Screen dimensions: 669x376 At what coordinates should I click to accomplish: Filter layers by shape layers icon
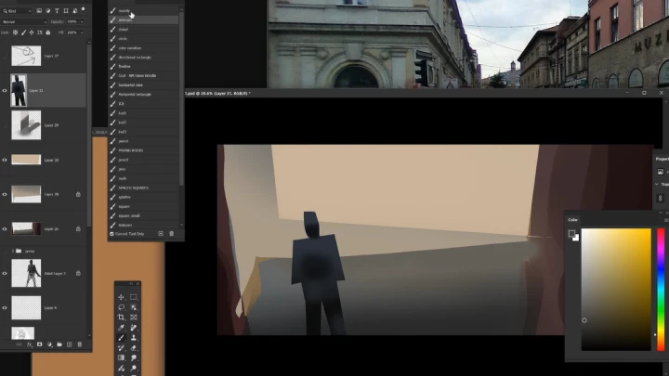tap(66, 10)
